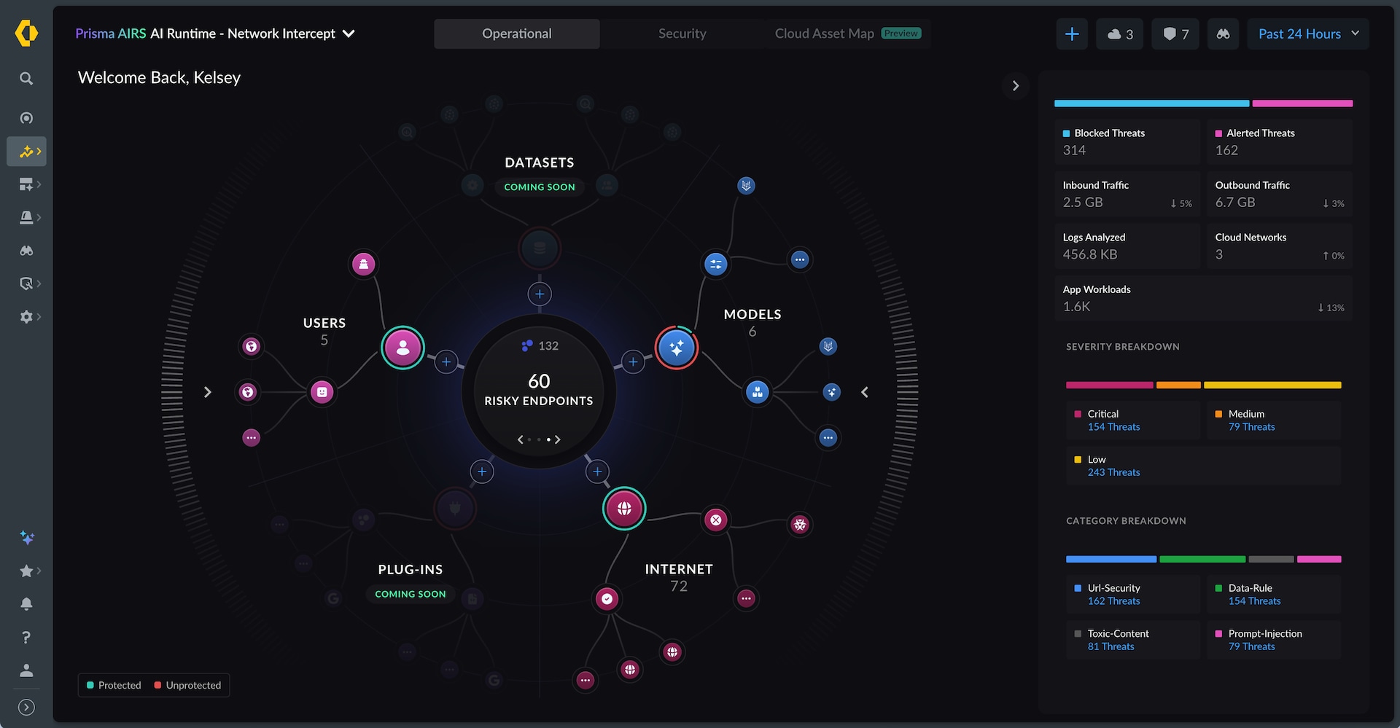View the Critical 154 Threats link
The height and width of the screenshot is (728, 1400).
1113,426
